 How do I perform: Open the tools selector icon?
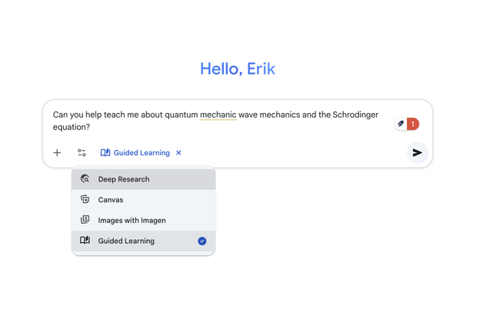(x=82, y=153)
